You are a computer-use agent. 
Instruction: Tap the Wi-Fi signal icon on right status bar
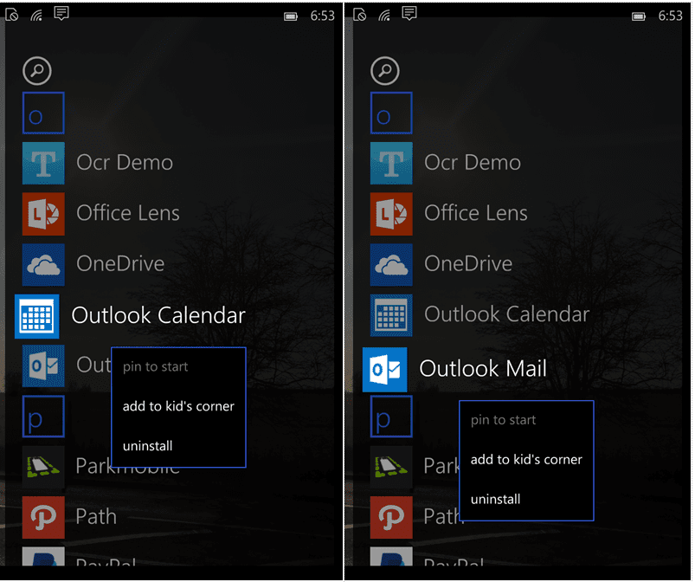click(384, 16)
